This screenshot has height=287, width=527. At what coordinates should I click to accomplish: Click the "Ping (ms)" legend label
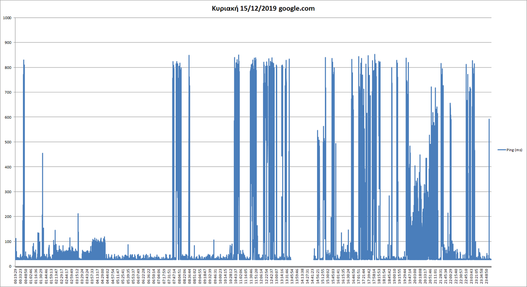tap(513, 150)
